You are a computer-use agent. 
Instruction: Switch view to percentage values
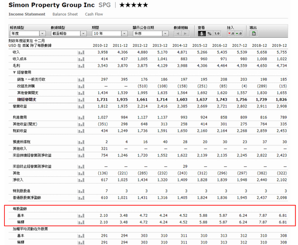[x=209, y=34]
